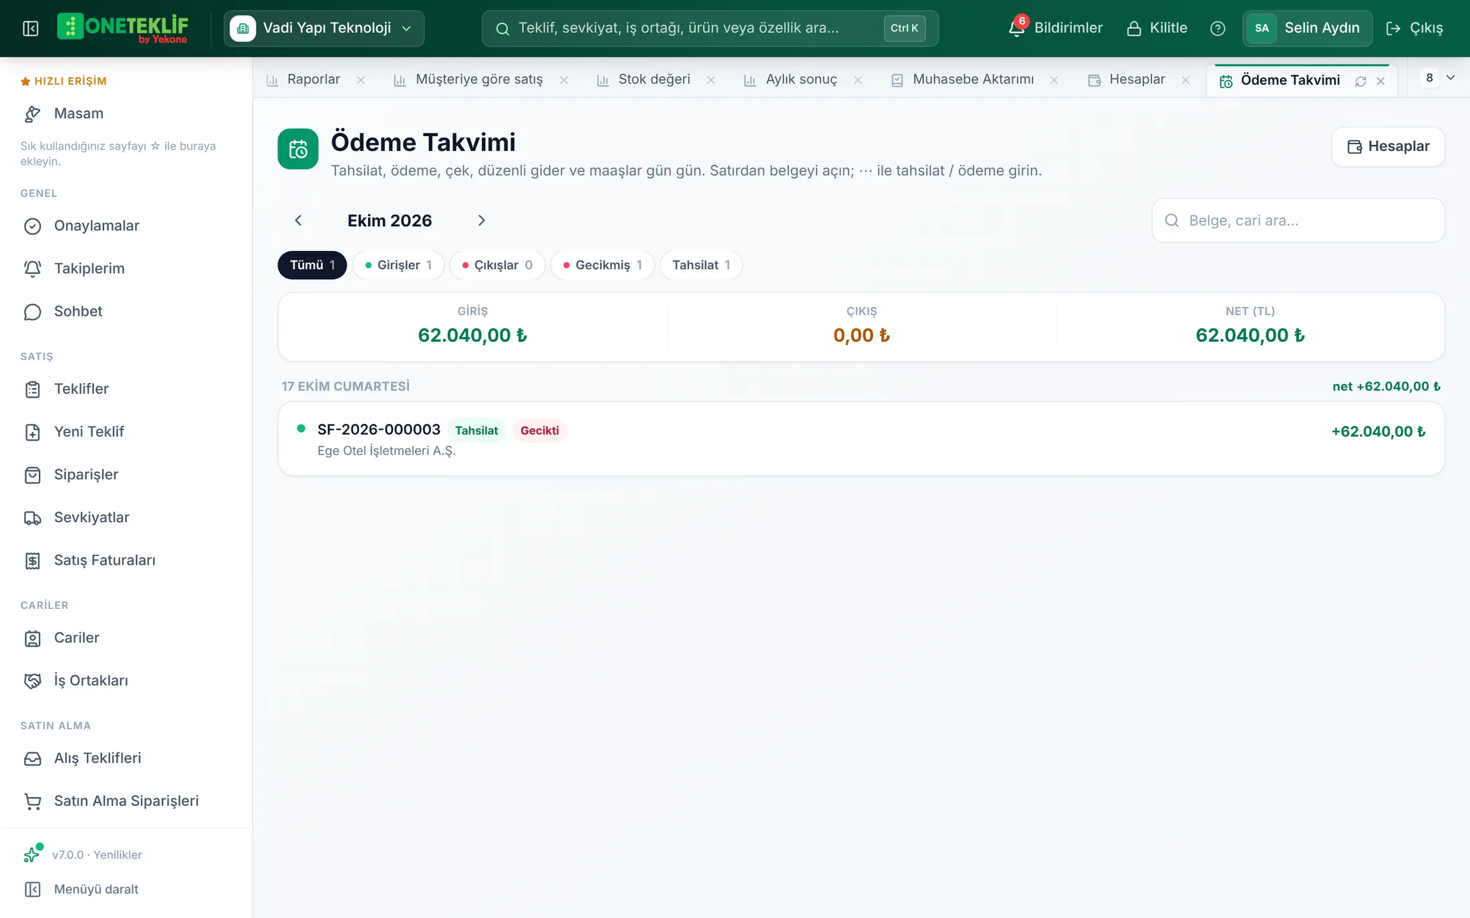Open the Bildirimler bell icon
Screen dimensions: 1470x918
1017,28
